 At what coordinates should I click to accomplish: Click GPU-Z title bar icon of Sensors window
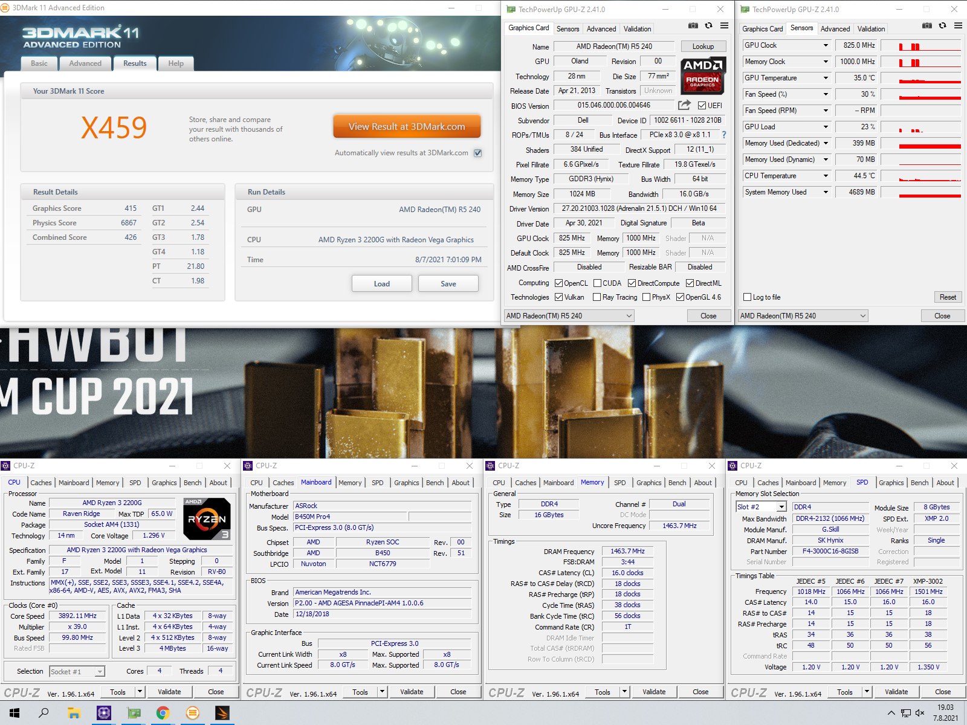pyautogui.click(x=745, y=9)
